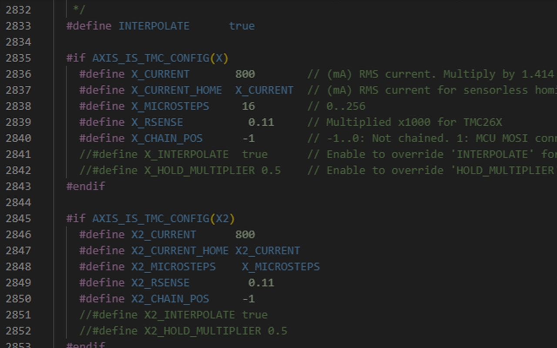The height and width of the screenshot is (348, 557).
Task: Click AXIS_IS_TMC_CONFIG(X) on line 2835
Action: tap(160, 58)
